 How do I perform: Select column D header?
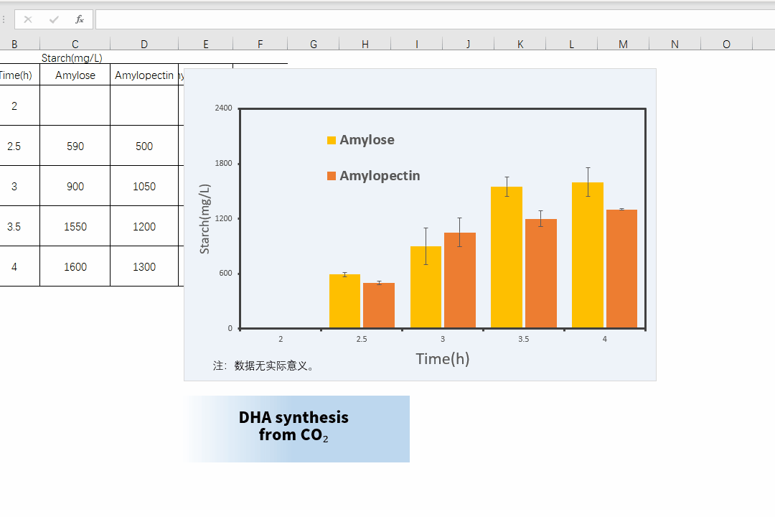tap(144, 44)
